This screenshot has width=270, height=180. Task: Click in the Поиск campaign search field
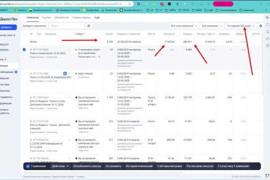click(x=67, y=26)
